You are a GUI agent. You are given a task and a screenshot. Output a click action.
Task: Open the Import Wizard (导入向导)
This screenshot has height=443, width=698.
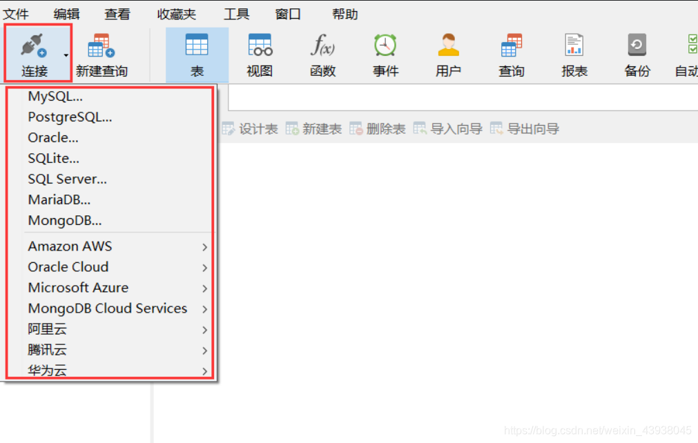[447, 129]
